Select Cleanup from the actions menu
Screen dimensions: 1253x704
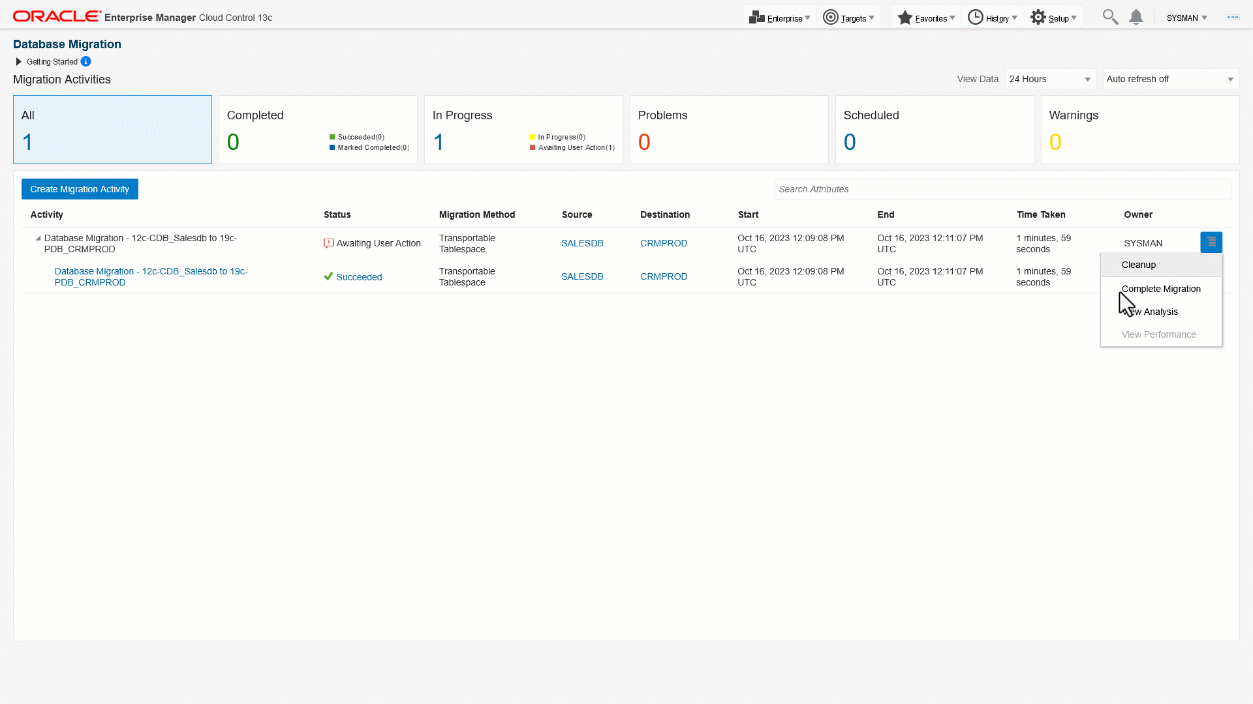(x=1138, y=265)
